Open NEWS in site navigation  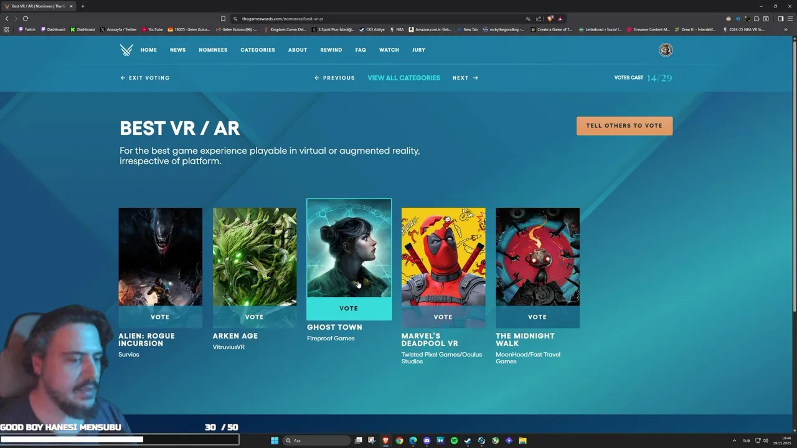coord(178,50)
